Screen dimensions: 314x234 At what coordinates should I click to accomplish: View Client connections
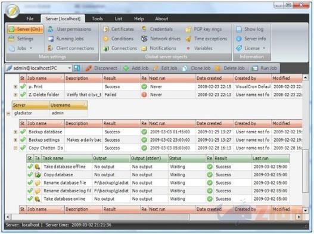coord(71,48)
